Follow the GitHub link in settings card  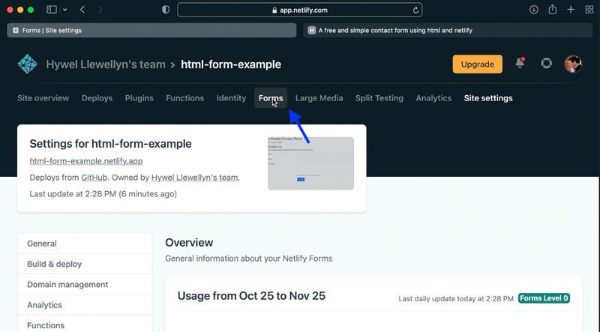[94, 178]
